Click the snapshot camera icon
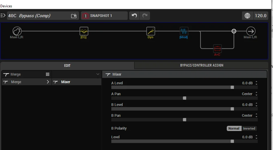Image resolution: width=273 pixels, height=150 pixels. coord(85,16)
